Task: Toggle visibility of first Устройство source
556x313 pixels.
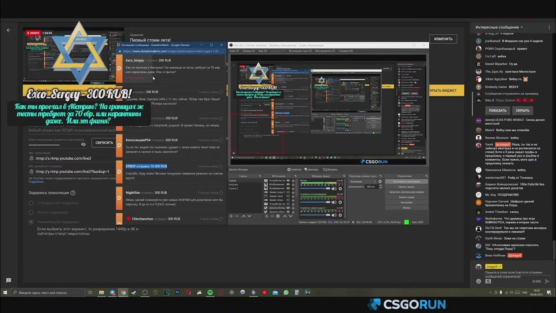Action: [288, 180]
